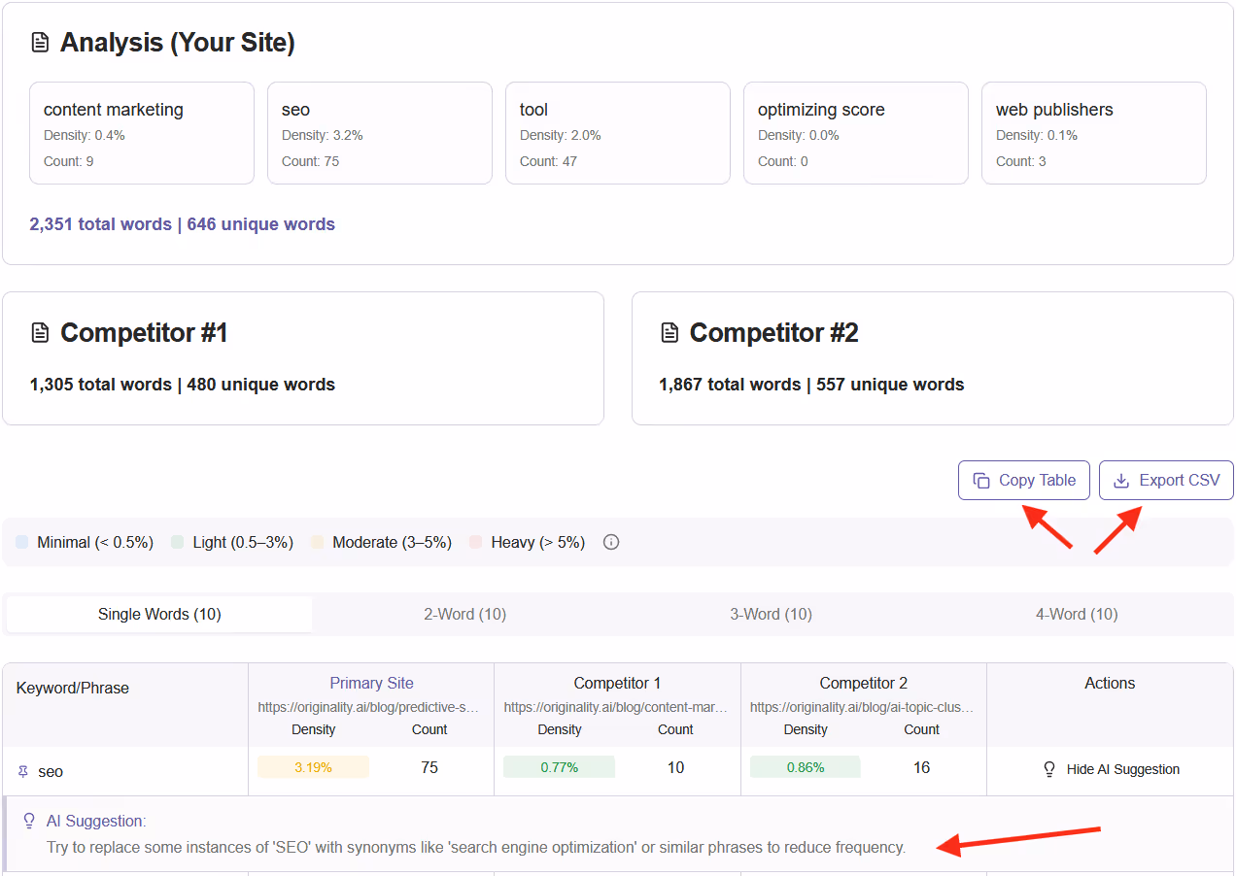Click the document icon beside Competitor #1
The height and width of the screenshot is (876, 1236).
40,332
